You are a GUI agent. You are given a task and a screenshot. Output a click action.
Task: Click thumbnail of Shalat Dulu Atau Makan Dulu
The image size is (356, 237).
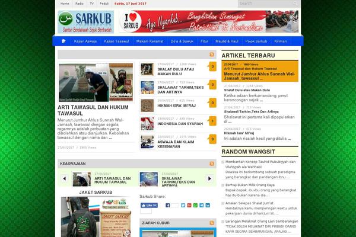(147, 69)
